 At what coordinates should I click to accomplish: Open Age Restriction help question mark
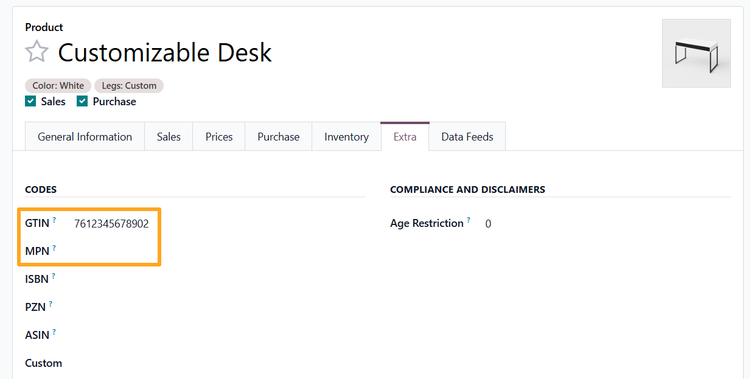pyautogui.click(x=469, y=220)
